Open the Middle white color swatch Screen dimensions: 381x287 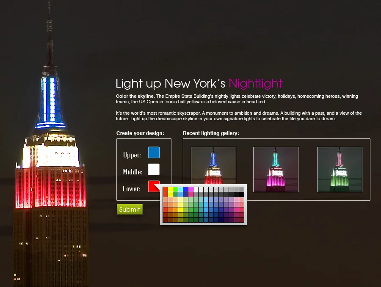point(154,169)
